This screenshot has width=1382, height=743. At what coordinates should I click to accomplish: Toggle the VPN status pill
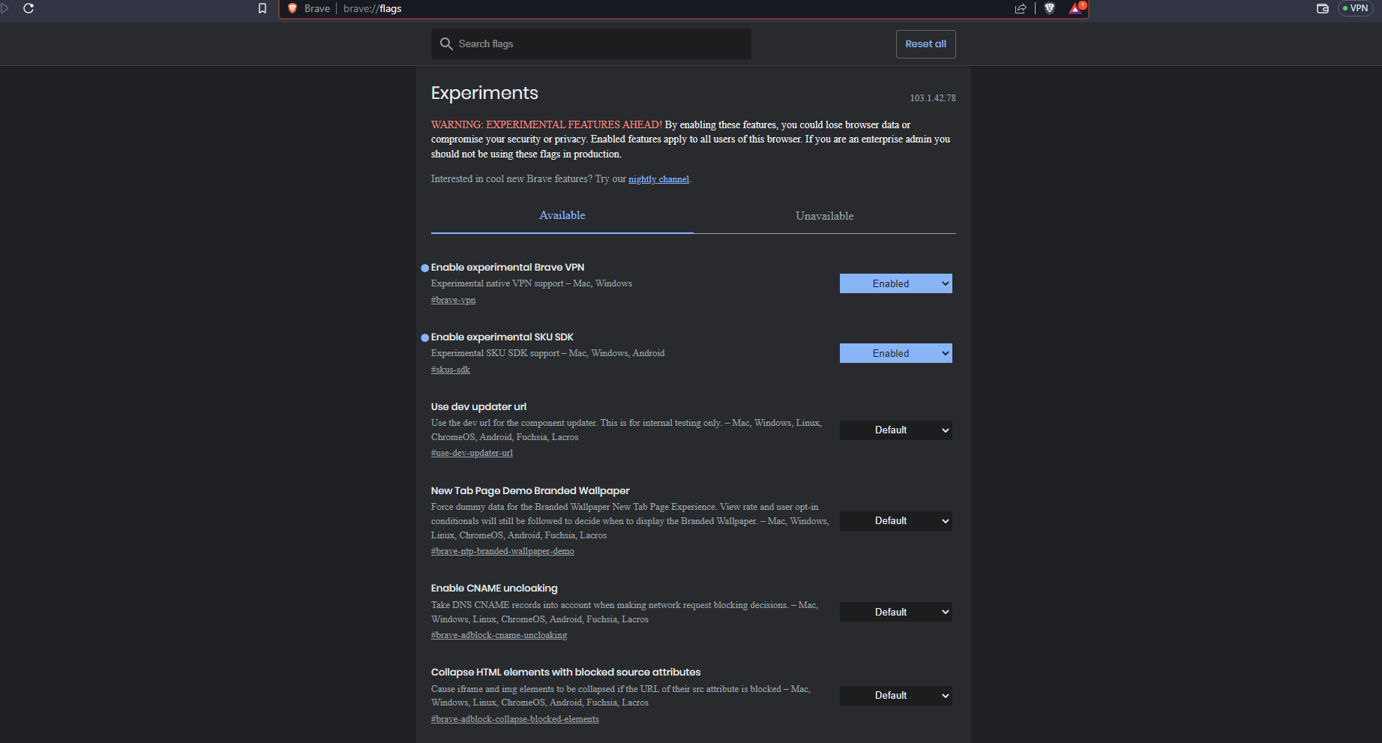pos(1355,8)
